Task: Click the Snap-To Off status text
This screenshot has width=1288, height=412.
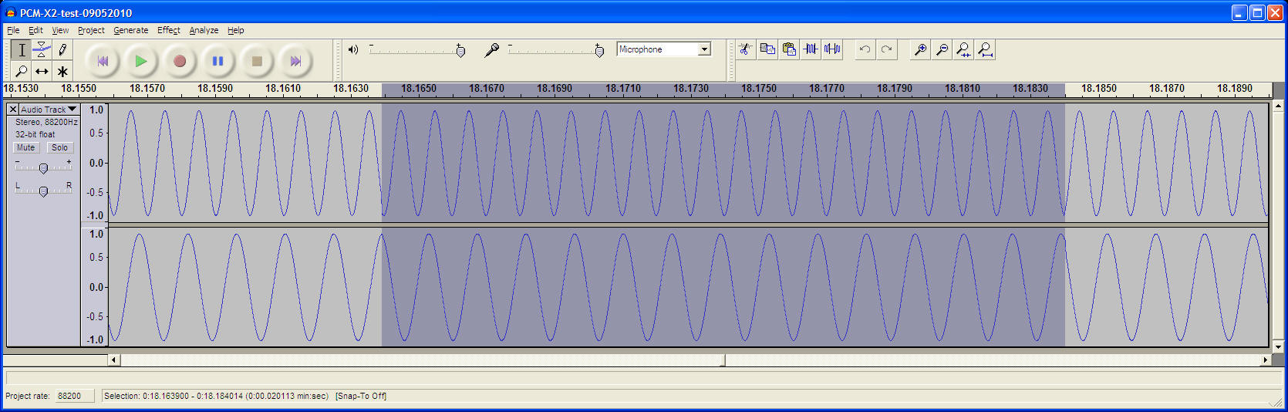Action: point(361,396)
